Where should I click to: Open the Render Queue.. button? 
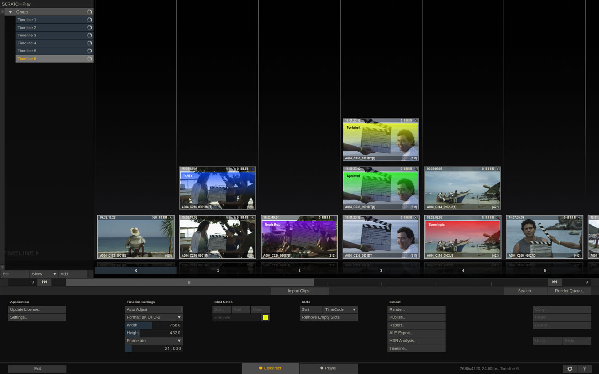click(569, 291)
